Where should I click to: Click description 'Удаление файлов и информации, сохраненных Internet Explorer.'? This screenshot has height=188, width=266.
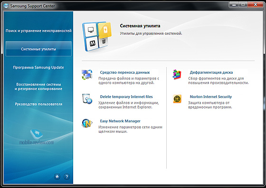coord(129,105)
